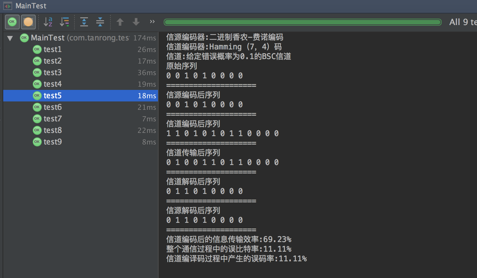
Task: Click the 'All 9 te' status text
Action: coord(463,22)
